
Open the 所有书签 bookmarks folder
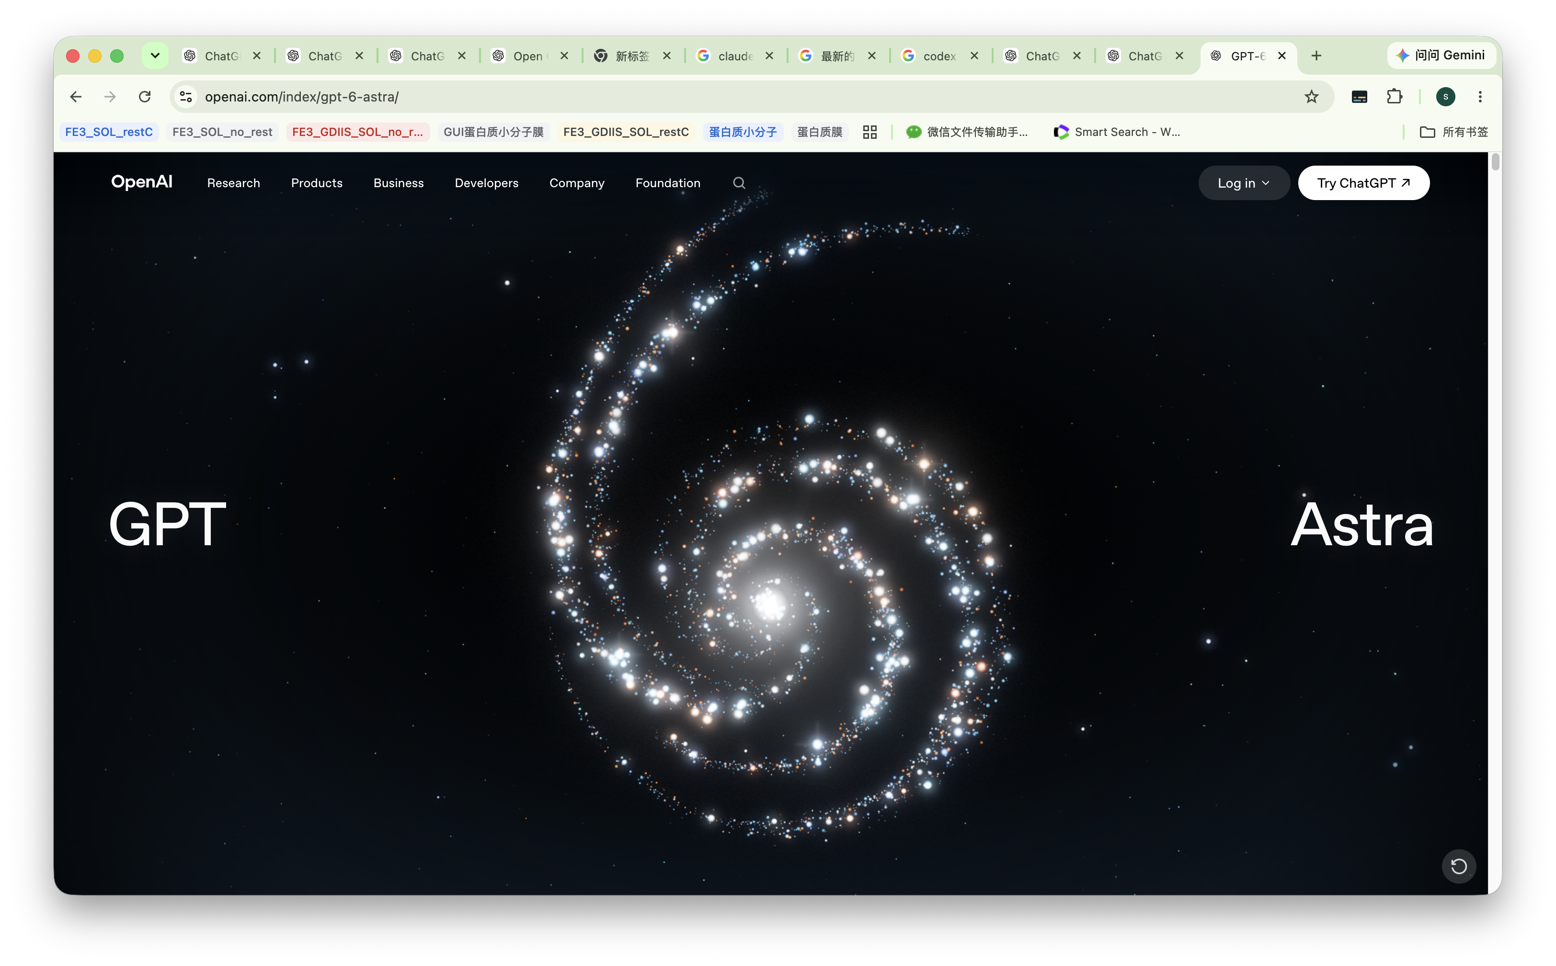coord(1453,132)
